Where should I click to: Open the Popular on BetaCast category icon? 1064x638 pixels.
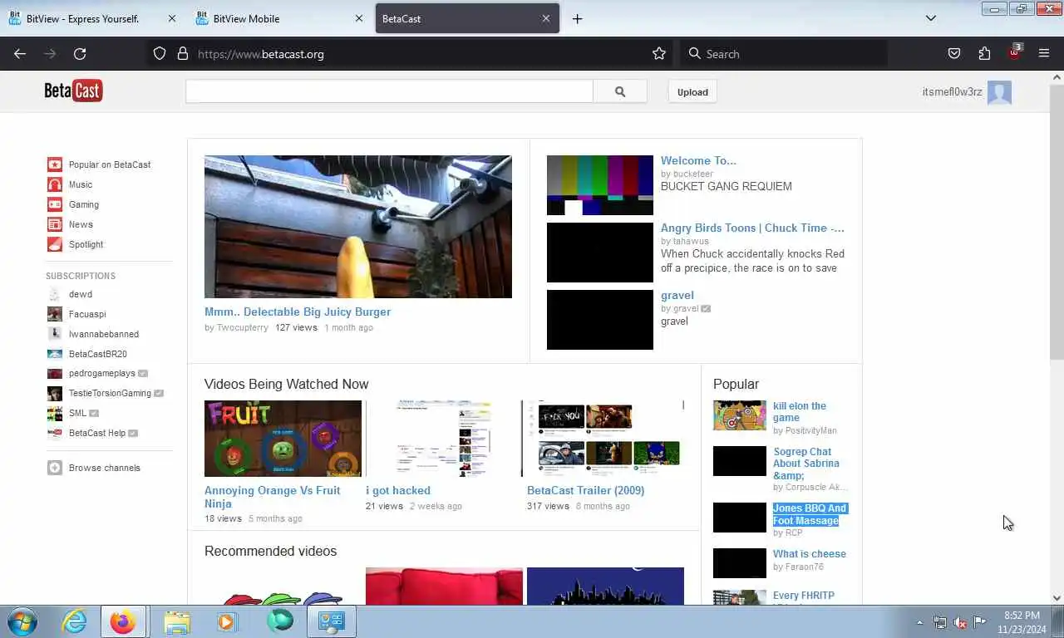pos(54,164)
